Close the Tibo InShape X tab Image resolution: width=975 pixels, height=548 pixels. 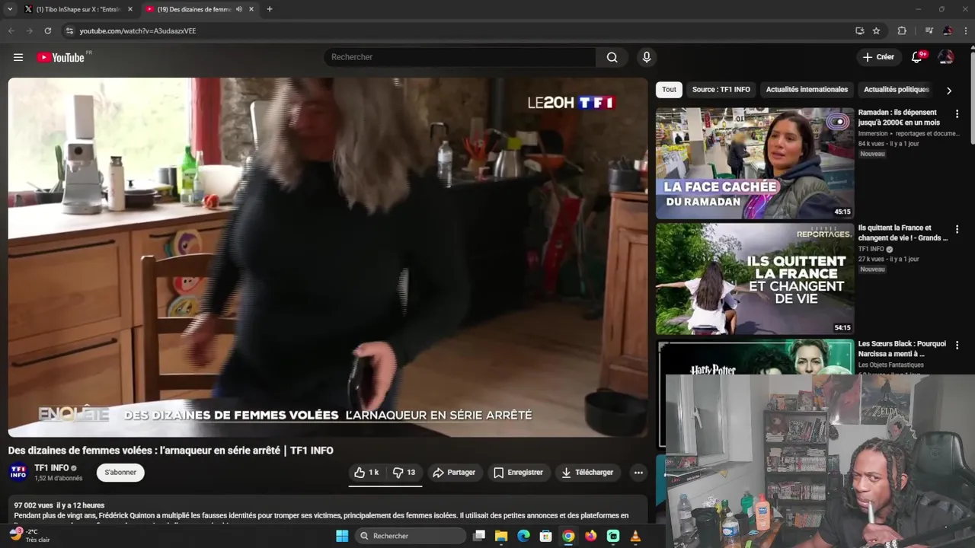click(129, 9)
